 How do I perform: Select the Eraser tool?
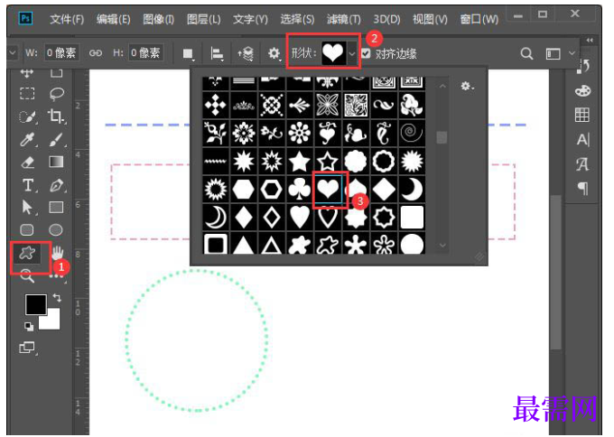(x=27, y=162)
